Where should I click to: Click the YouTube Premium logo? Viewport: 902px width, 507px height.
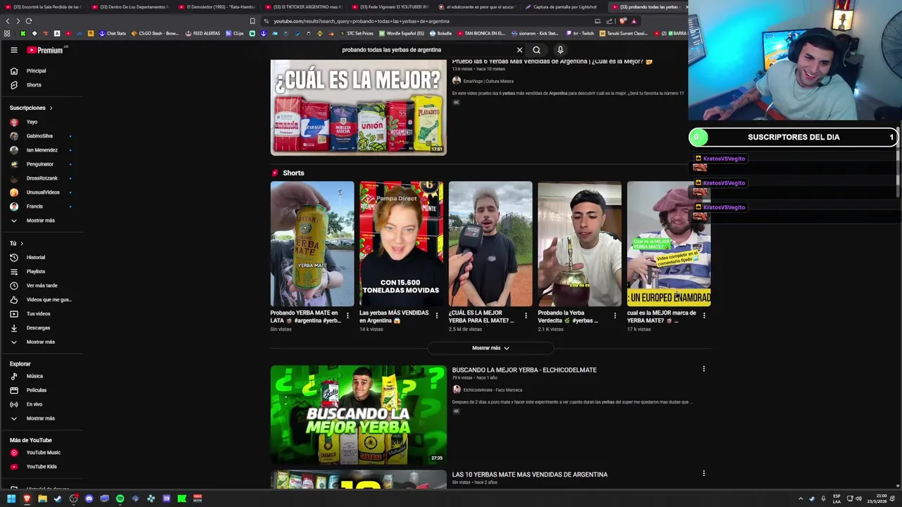46,50
